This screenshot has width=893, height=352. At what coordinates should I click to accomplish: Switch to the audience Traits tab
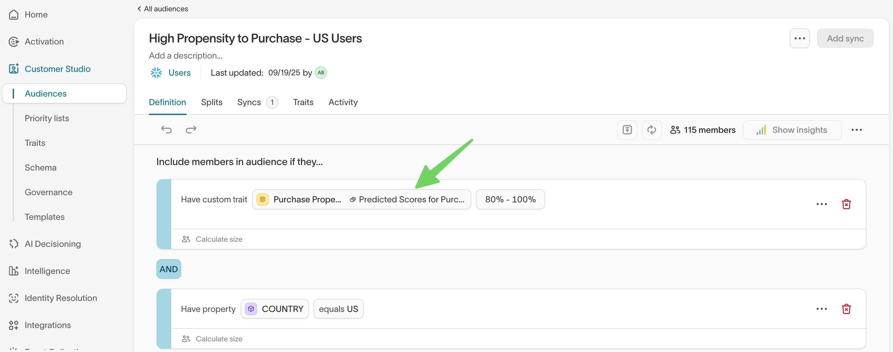click(303, 102)
